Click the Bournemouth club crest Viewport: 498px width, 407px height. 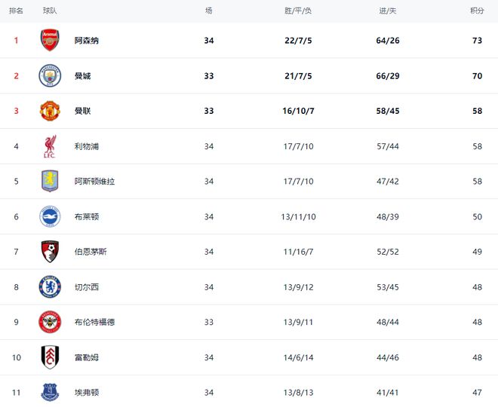pos(50,252)
